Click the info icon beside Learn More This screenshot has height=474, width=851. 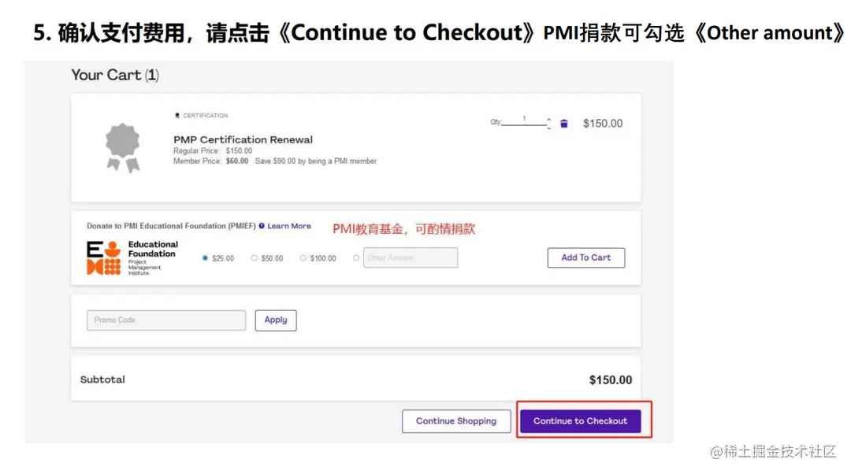tap(262, 226)
